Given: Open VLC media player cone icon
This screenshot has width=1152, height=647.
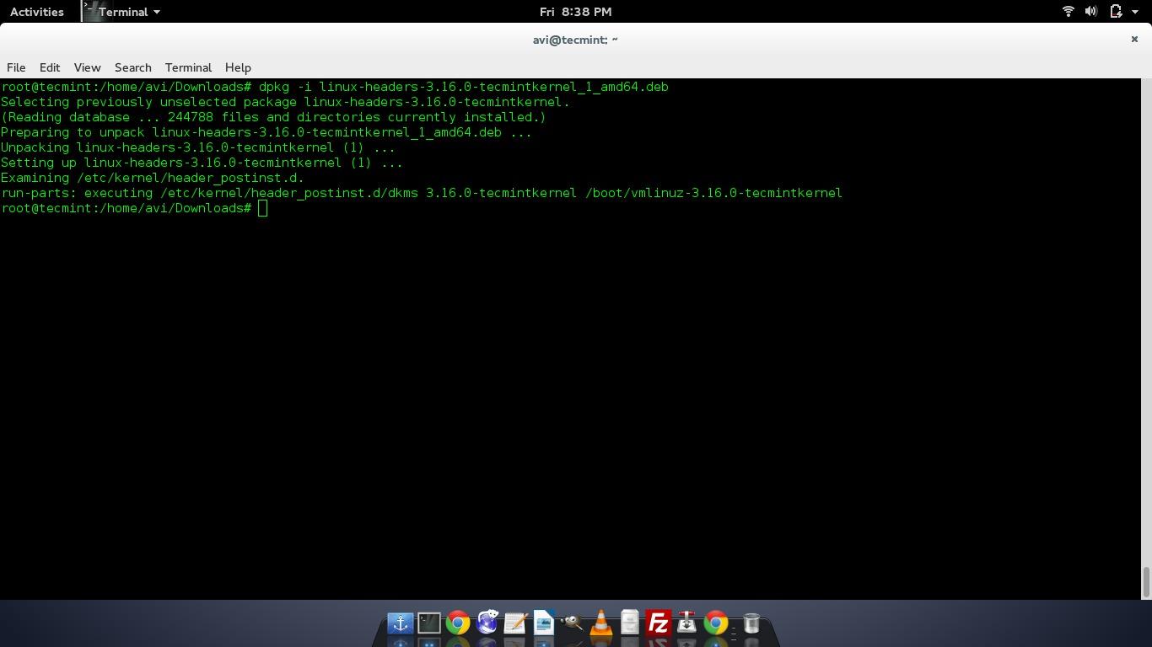Looking at the screenshot, I should click(x=601, y=623).
